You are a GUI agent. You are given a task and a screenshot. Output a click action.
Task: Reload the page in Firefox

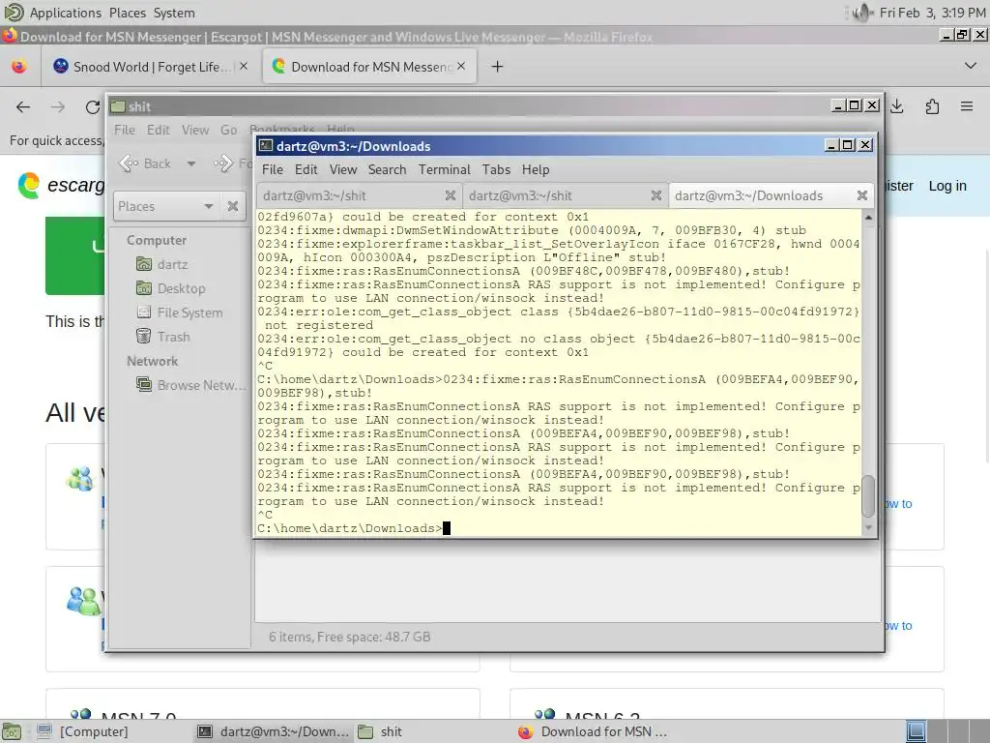(93, 106)
